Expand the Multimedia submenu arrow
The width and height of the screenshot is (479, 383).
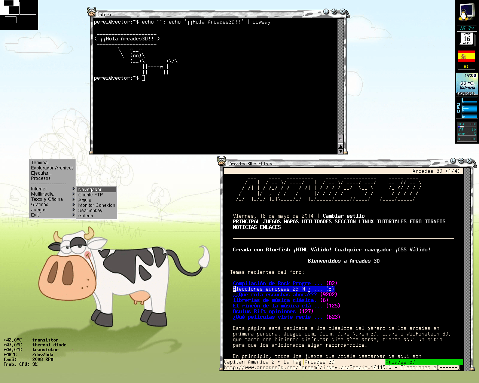74,194
